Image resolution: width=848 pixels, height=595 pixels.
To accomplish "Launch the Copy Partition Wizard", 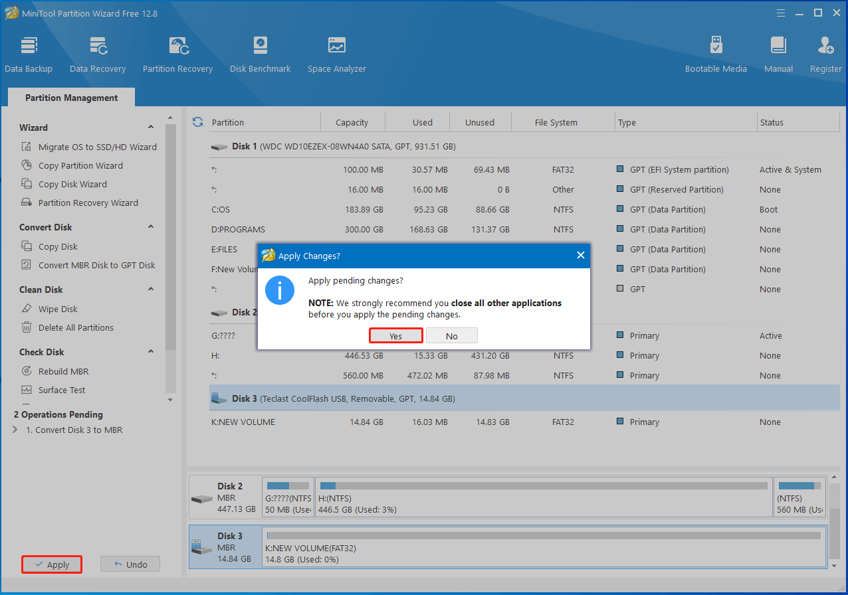I will coord(72,165).
